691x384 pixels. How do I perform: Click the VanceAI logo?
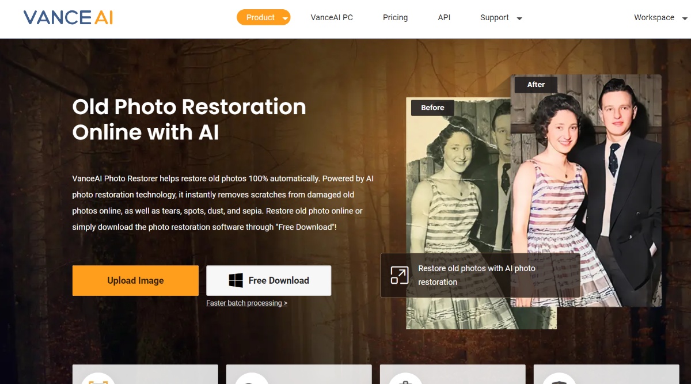[x=68, y=17]
